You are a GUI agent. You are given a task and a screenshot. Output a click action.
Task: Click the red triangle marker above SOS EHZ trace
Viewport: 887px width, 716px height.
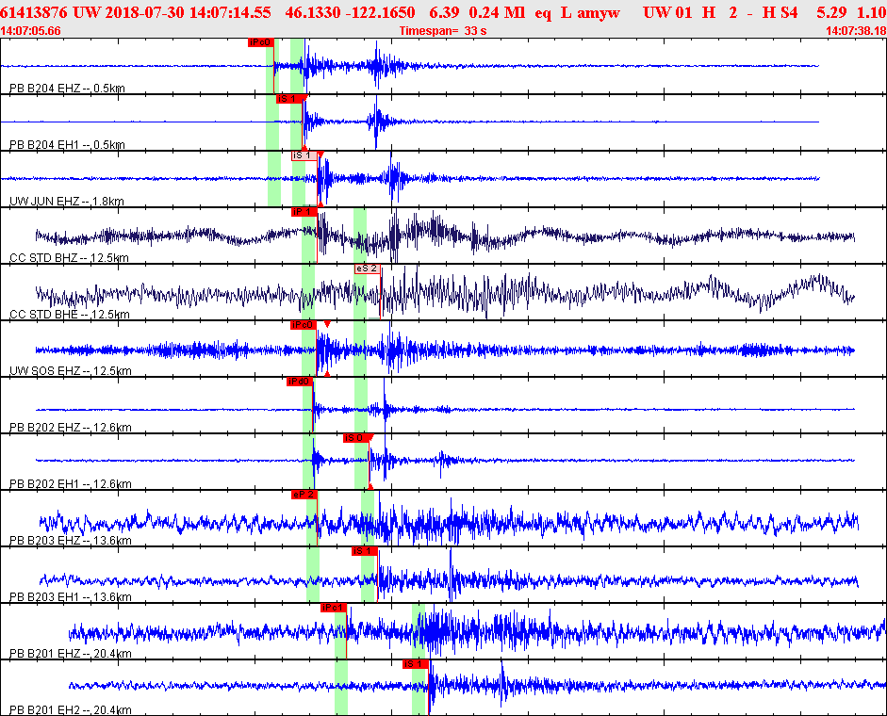[x=327, y=324]
